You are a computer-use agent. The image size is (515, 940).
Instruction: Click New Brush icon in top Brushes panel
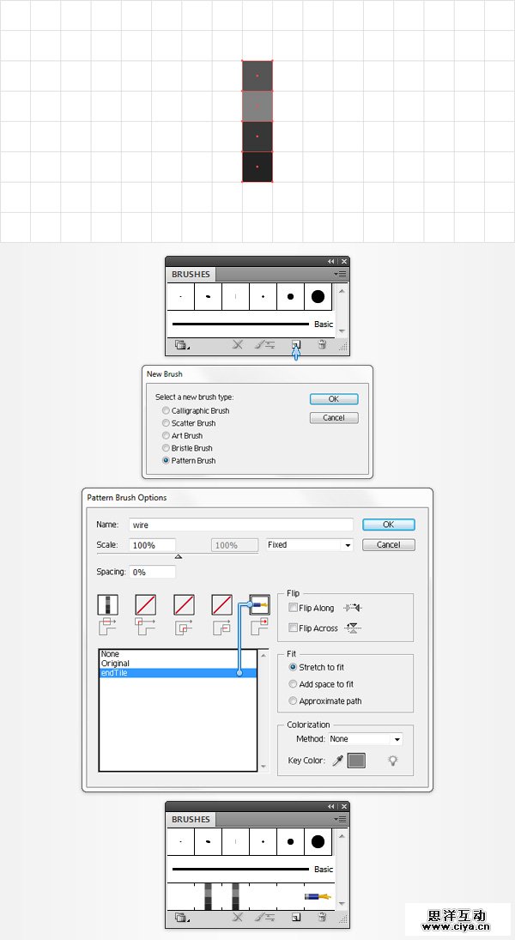(x=295, y=345)
